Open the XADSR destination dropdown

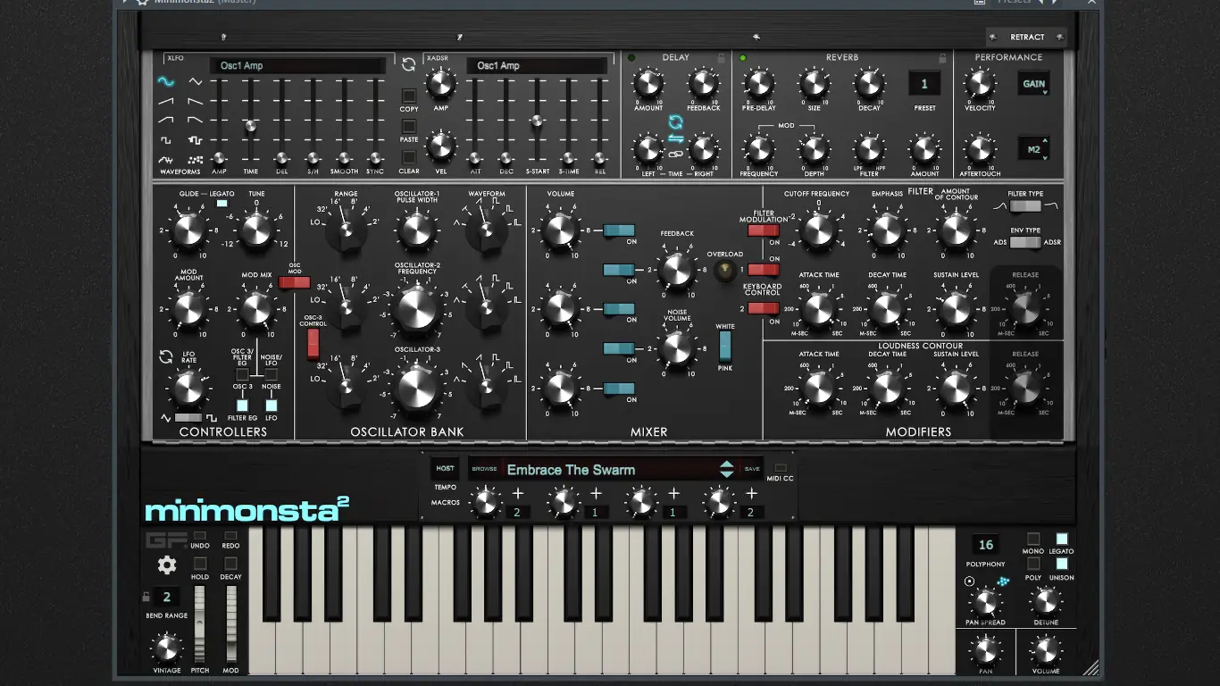[538, 65]
